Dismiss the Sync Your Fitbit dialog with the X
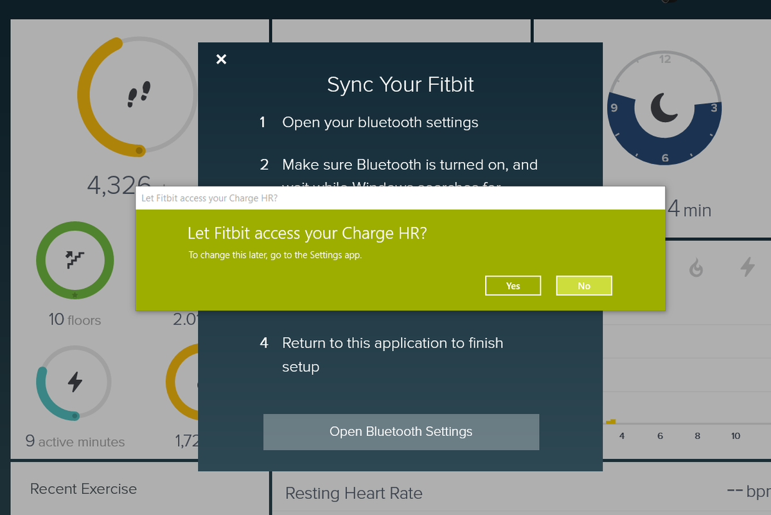771x515 pixels. click(x=221, y=59)
